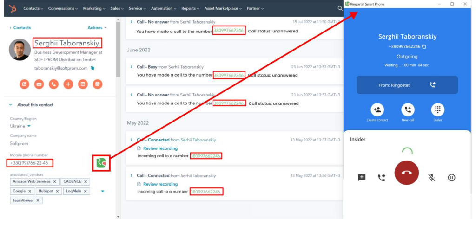Screen dimensions: 476x225
Task: Open the Dialer keypad
Action: (x=438, y=109)
